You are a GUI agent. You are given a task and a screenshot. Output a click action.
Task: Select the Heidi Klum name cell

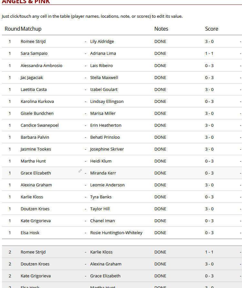tap(101, 161)
